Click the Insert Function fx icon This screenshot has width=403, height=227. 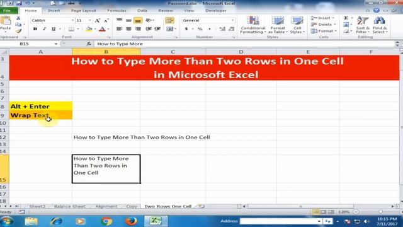[x=89, y=44]
